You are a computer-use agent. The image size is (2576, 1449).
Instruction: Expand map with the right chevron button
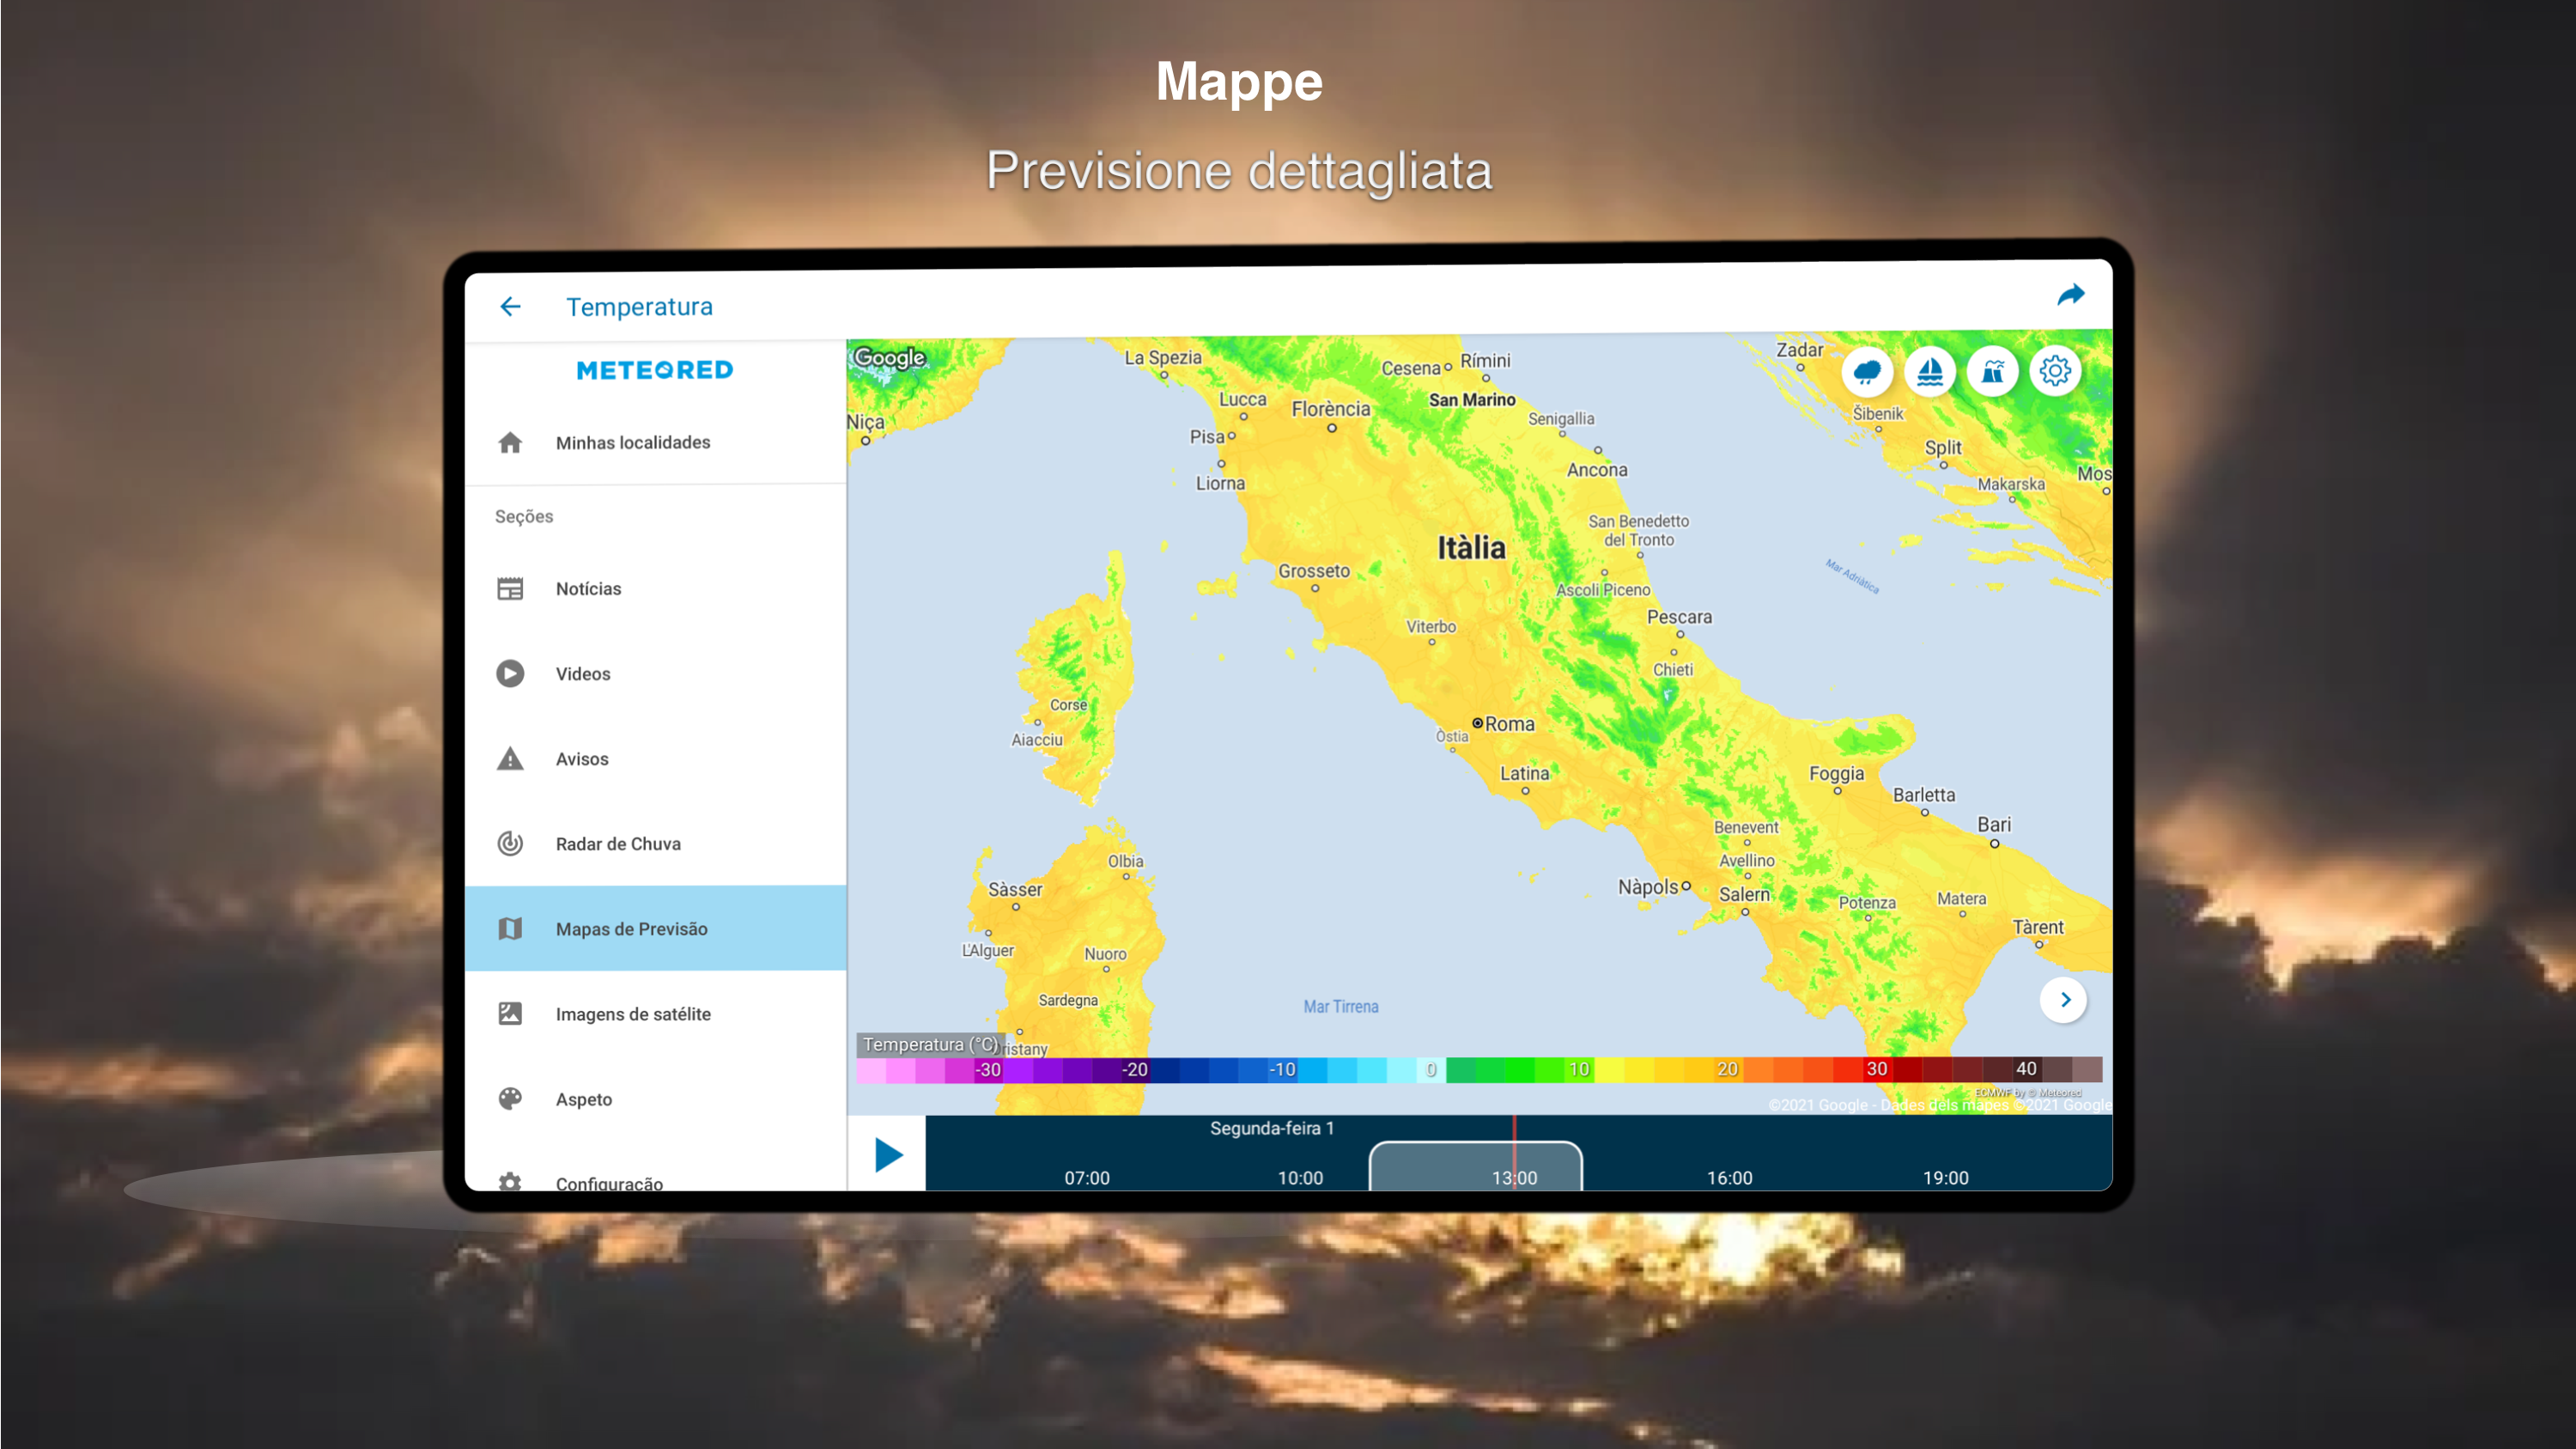point(2063,1000)
